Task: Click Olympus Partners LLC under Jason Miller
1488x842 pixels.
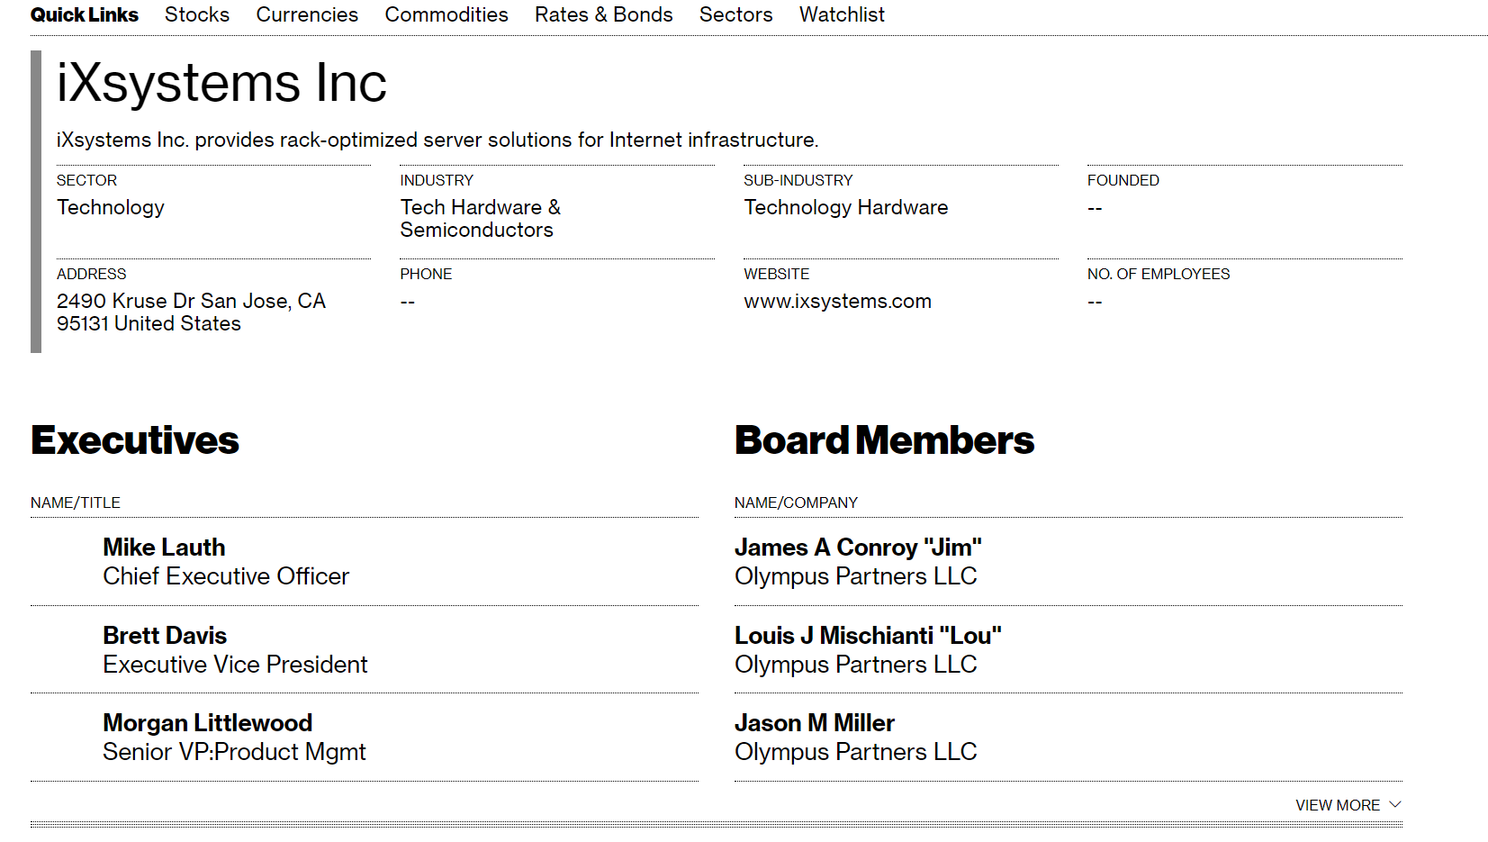Action: (x=855, y=752)
